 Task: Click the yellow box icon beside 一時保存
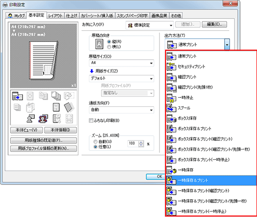pos(171,170)
